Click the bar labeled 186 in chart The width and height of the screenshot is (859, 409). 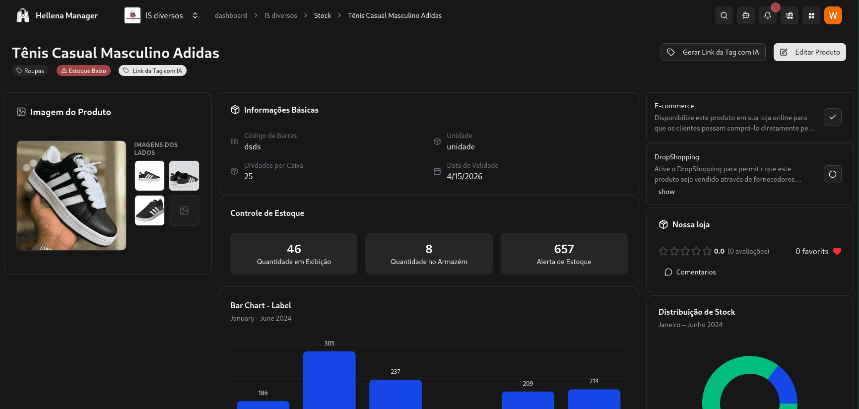coord(263,405)
